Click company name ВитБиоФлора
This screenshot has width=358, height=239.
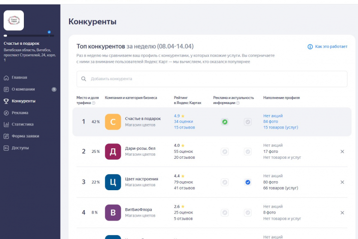coord(138,210)
